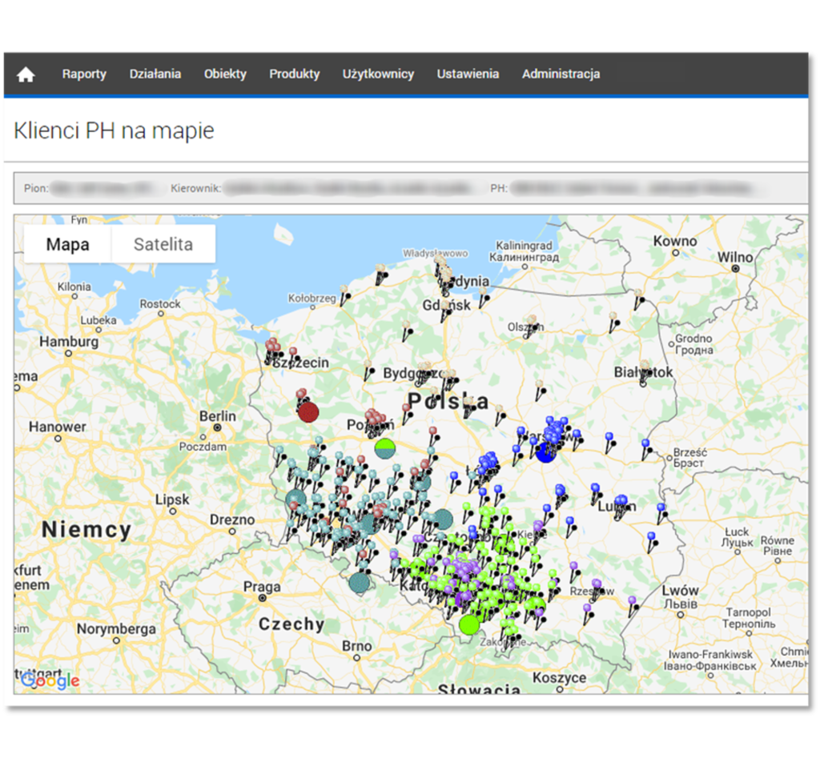Open the Raporty menu
This screenshot has height=766, width=820.
(x=84, y=74)
